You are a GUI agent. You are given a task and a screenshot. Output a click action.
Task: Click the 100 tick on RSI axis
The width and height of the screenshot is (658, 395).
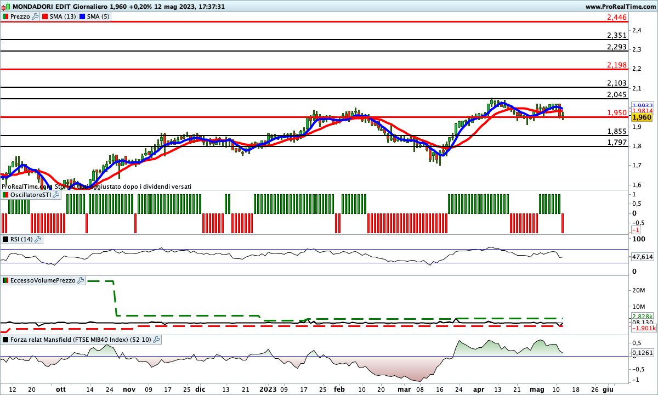pyautogui.click(x=639, y=239)
